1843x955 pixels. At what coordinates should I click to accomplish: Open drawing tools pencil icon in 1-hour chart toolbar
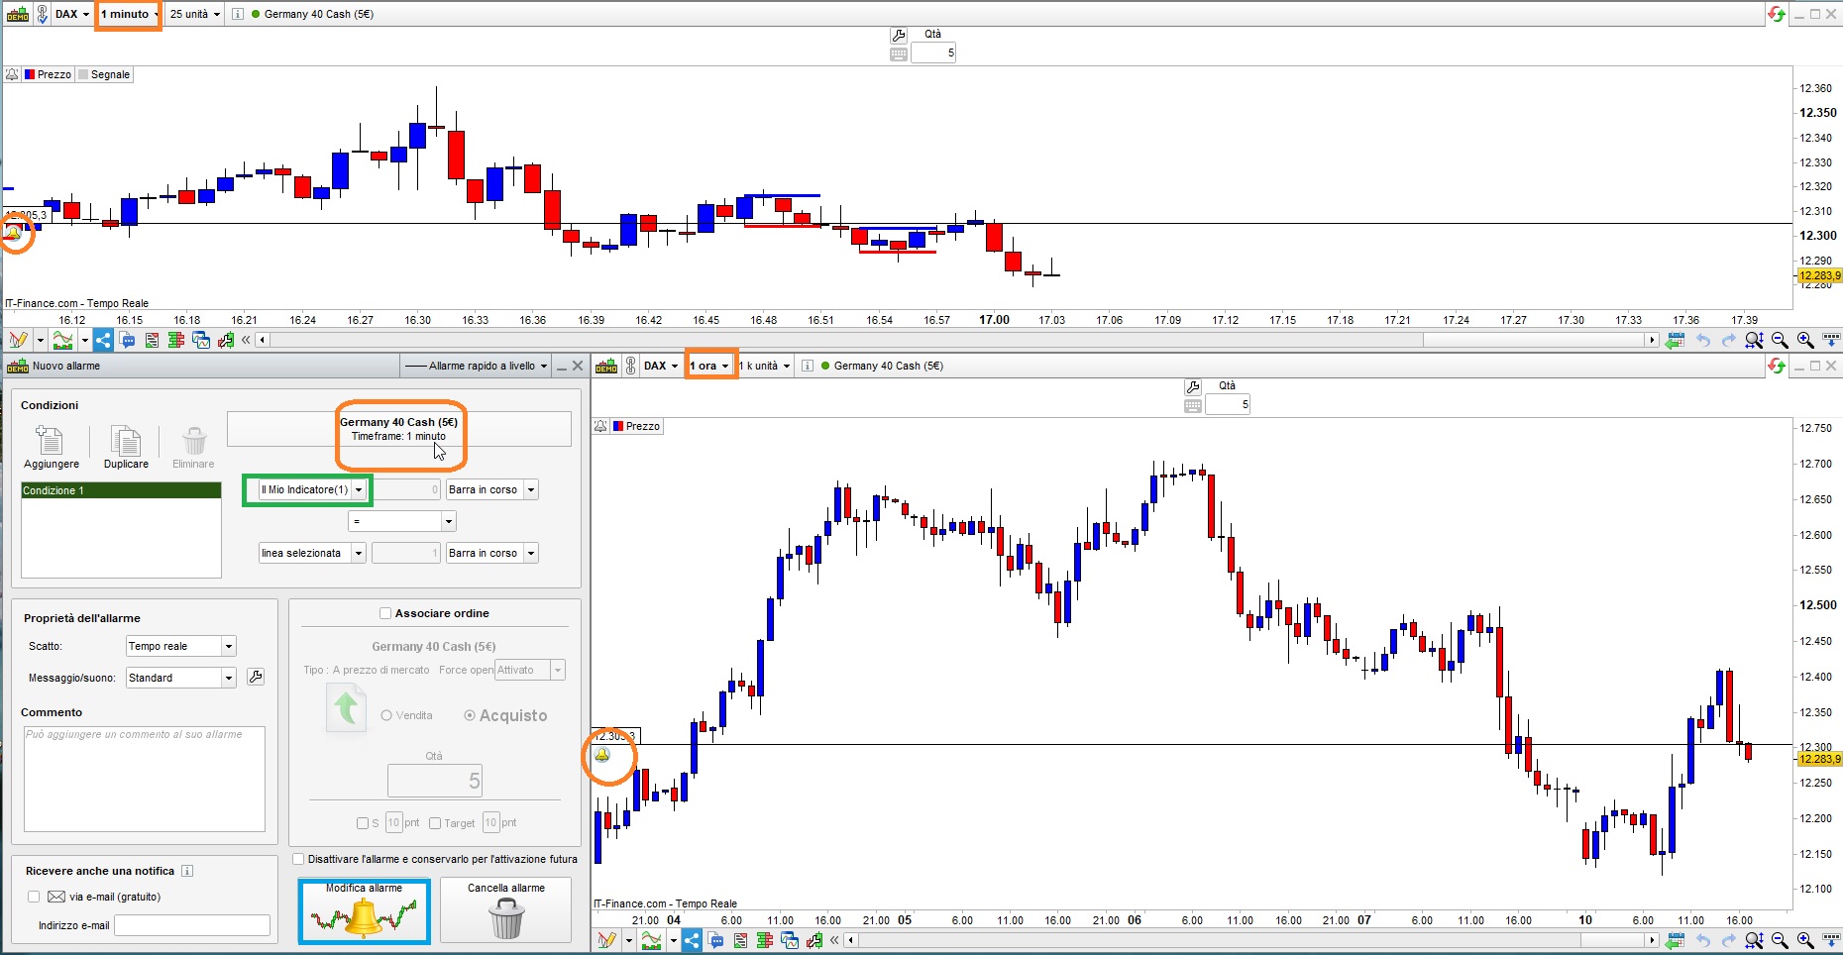coord(606,940)
